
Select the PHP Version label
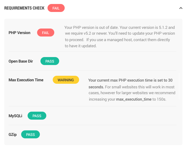[19, 33]
